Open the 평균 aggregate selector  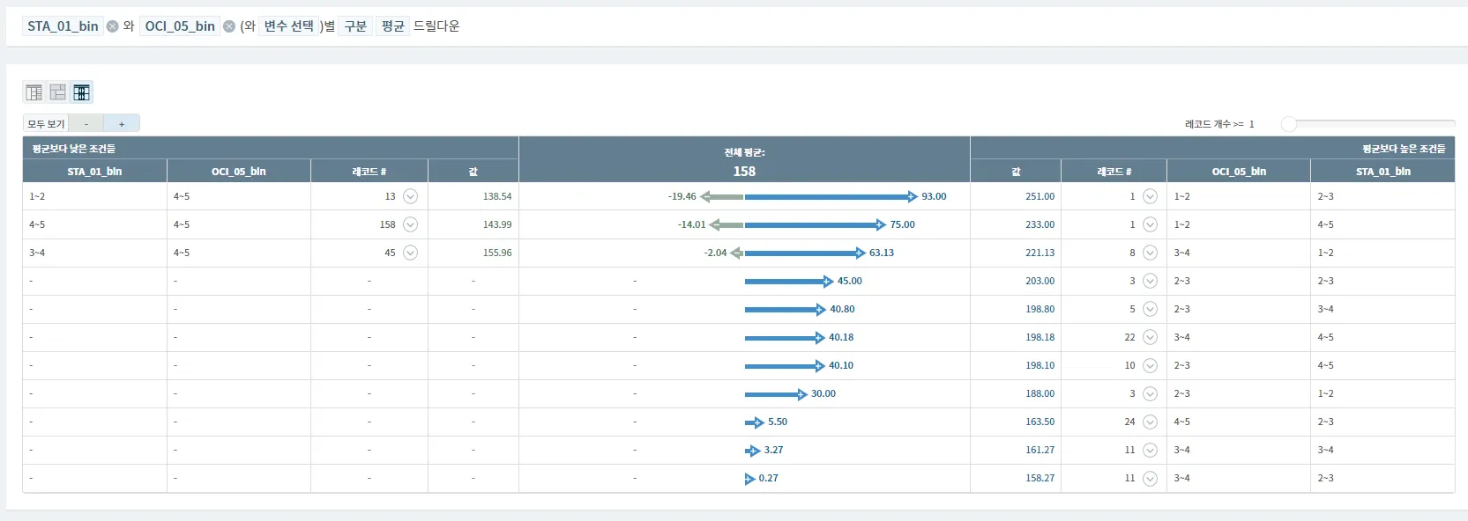392,26
